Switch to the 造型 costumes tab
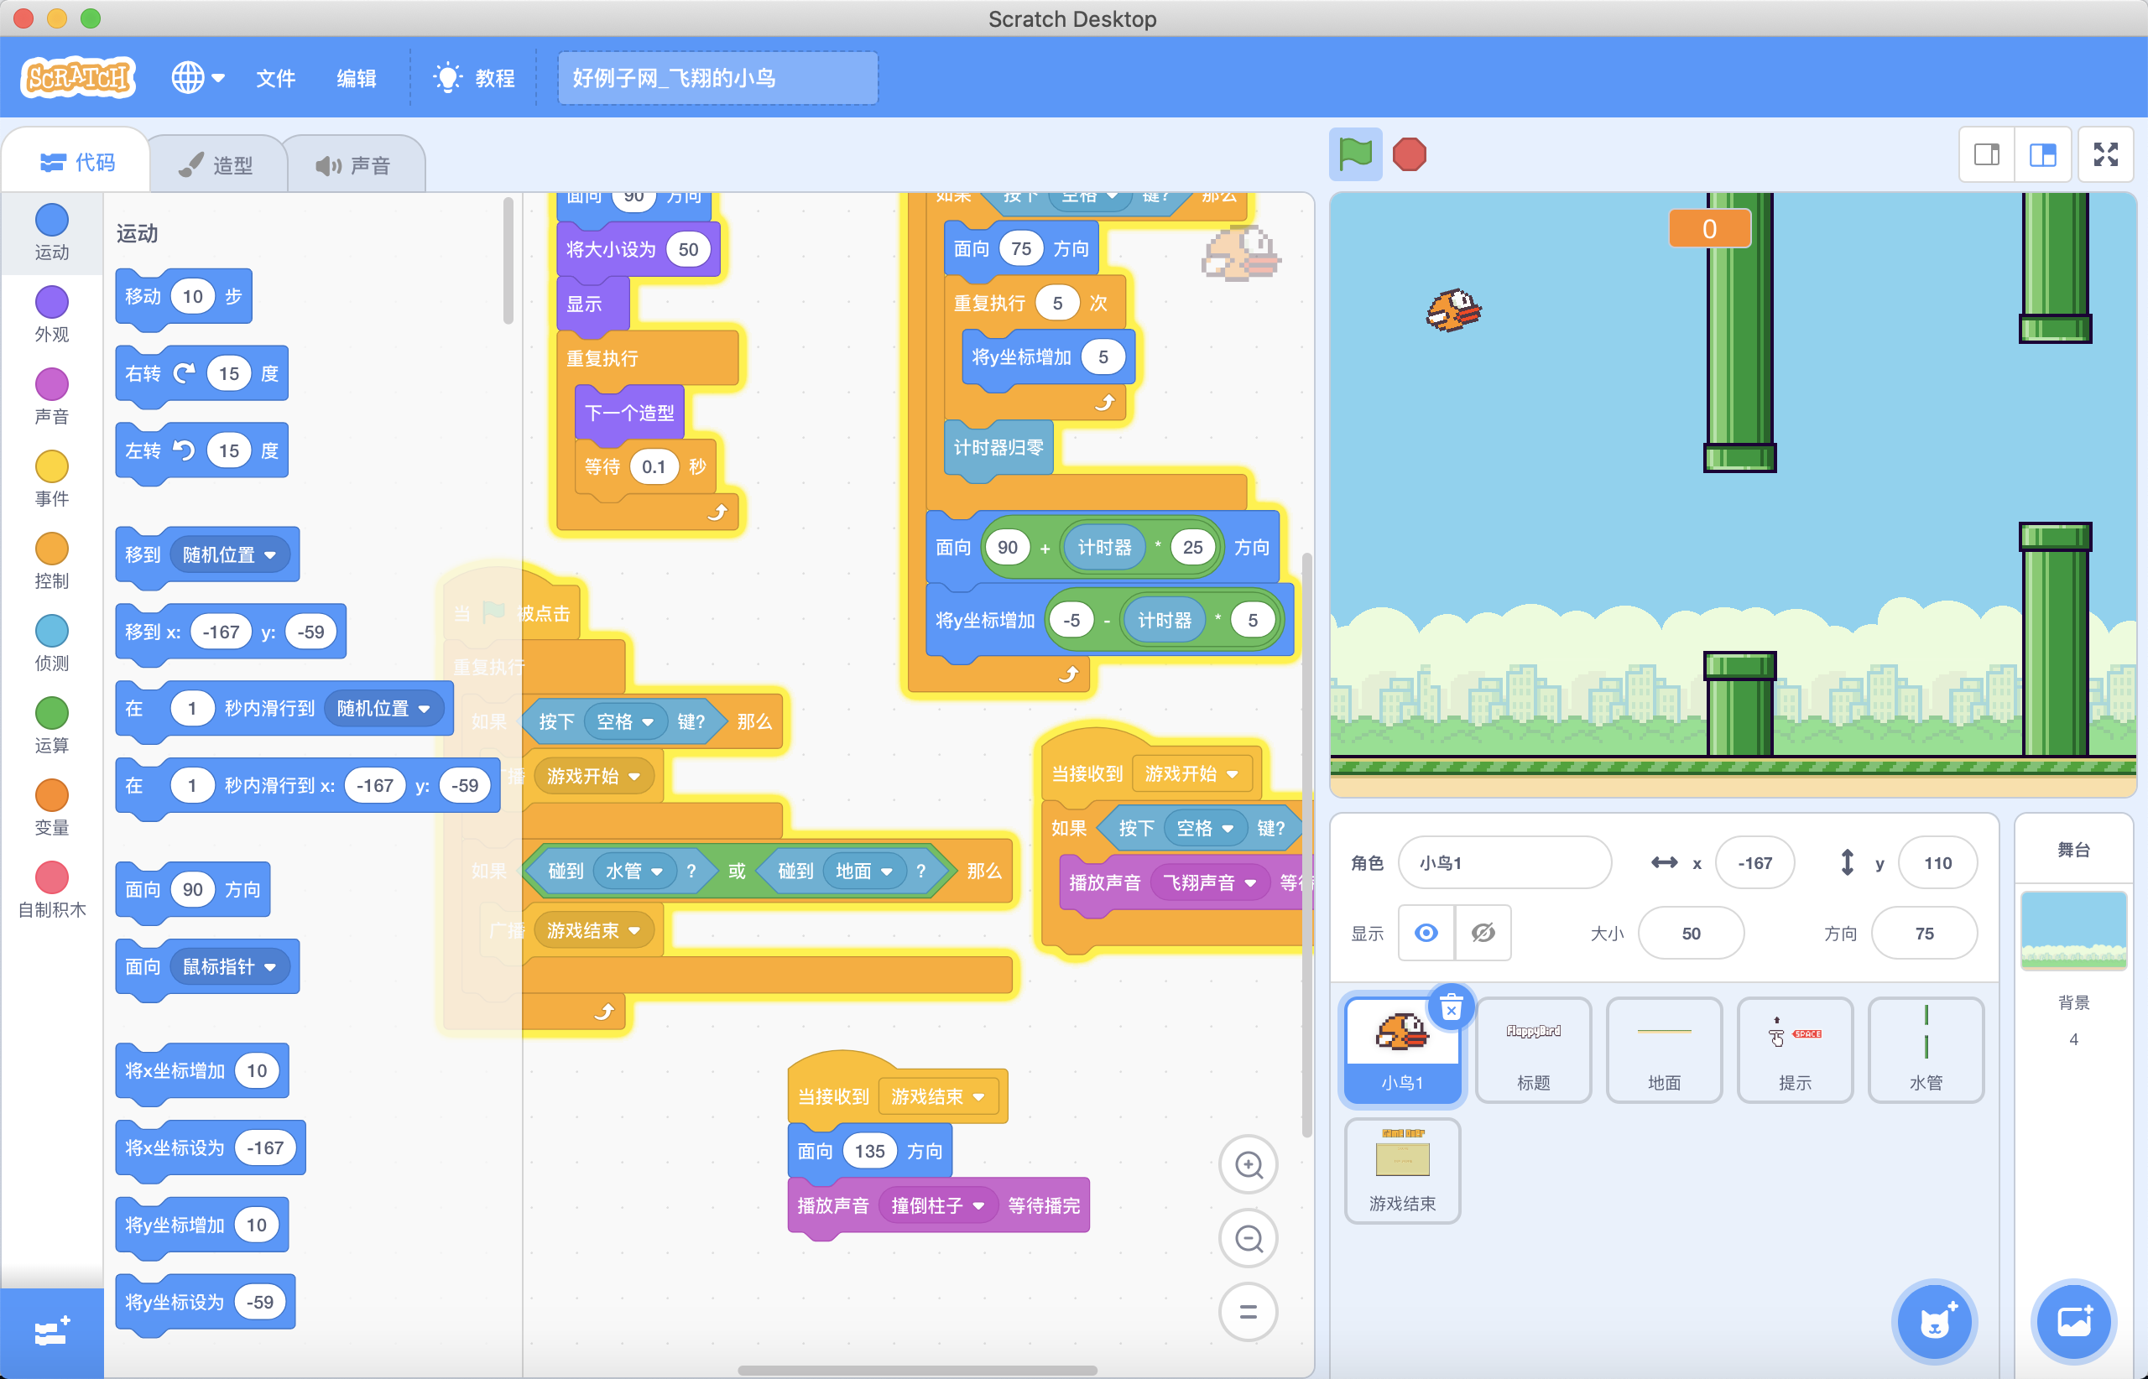This screenshot has height=1379, width=2148. pos(216,164)
